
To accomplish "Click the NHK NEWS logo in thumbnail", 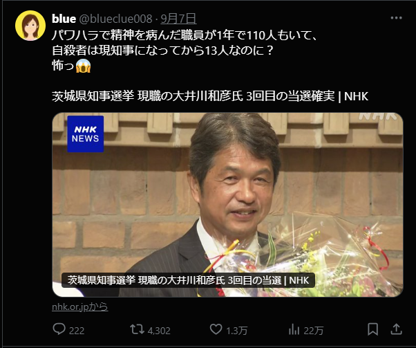I will [84, 134].
